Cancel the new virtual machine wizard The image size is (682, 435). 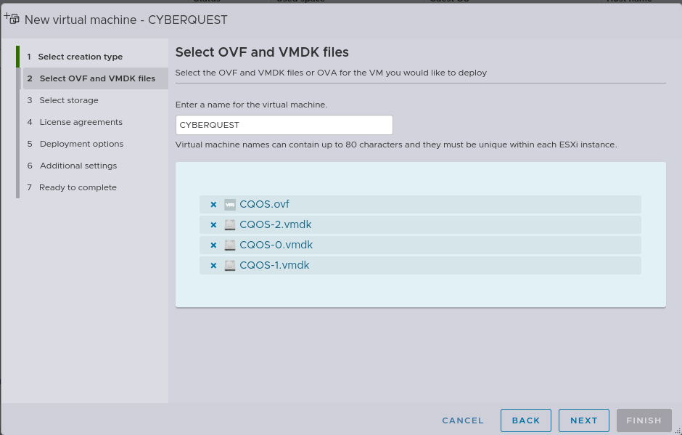click(463, 420)
